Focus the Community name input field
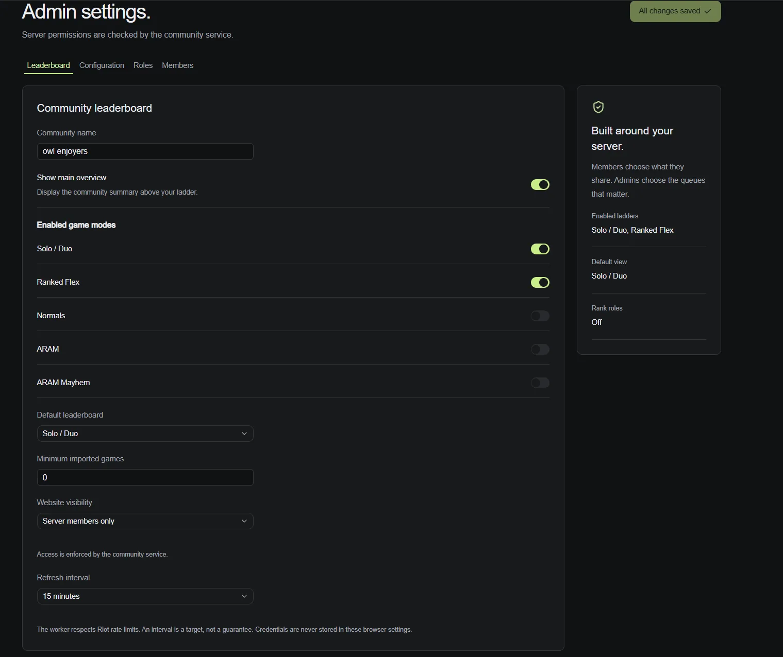Image resolution: width=783 pixels, height=657 pixels. (145, 151)
